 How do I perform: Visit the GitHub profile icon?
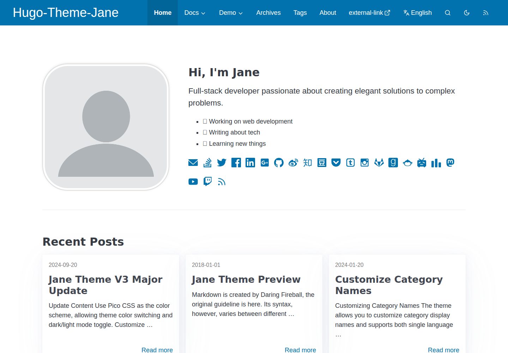279,163
